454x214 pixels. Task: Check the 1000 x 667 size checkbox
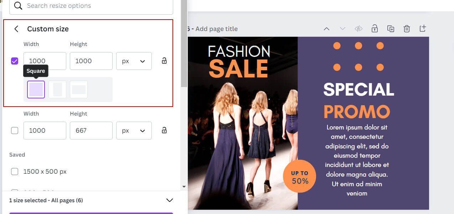pos(15,131)
